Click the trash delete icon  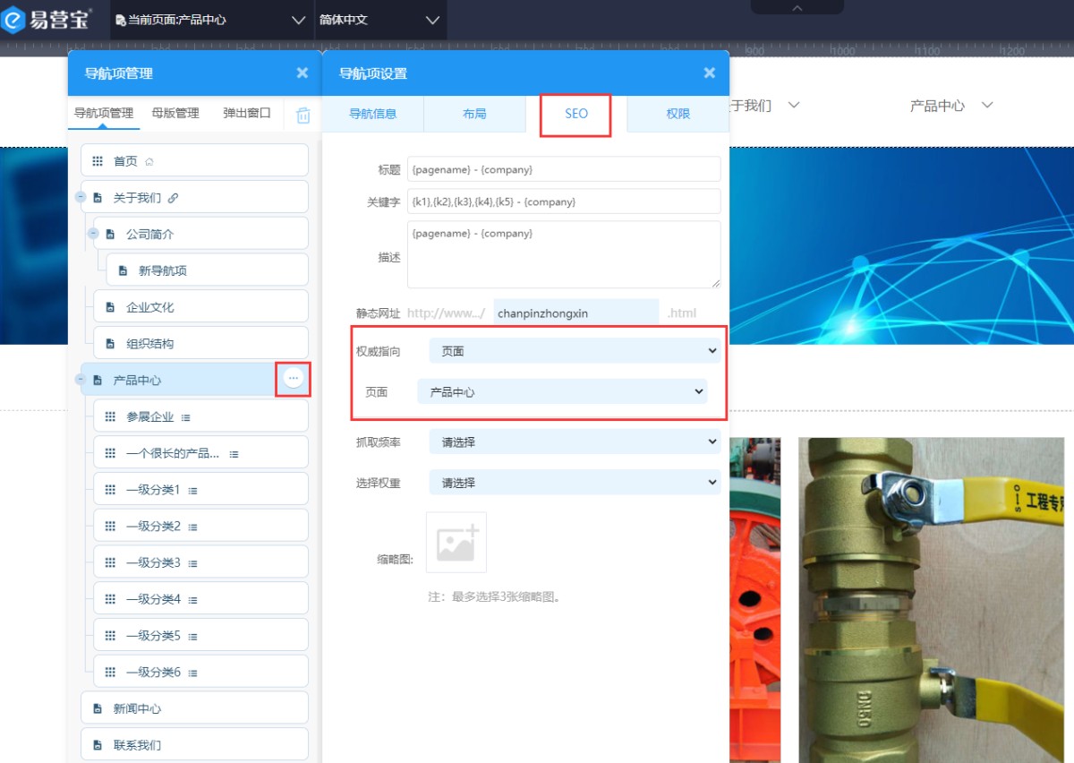pyautogui.click(x=303, y=115)
